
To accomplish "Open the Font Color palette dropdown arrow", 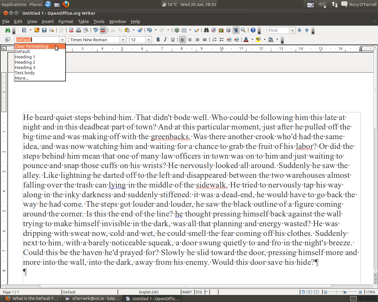I will click(252, 40).
